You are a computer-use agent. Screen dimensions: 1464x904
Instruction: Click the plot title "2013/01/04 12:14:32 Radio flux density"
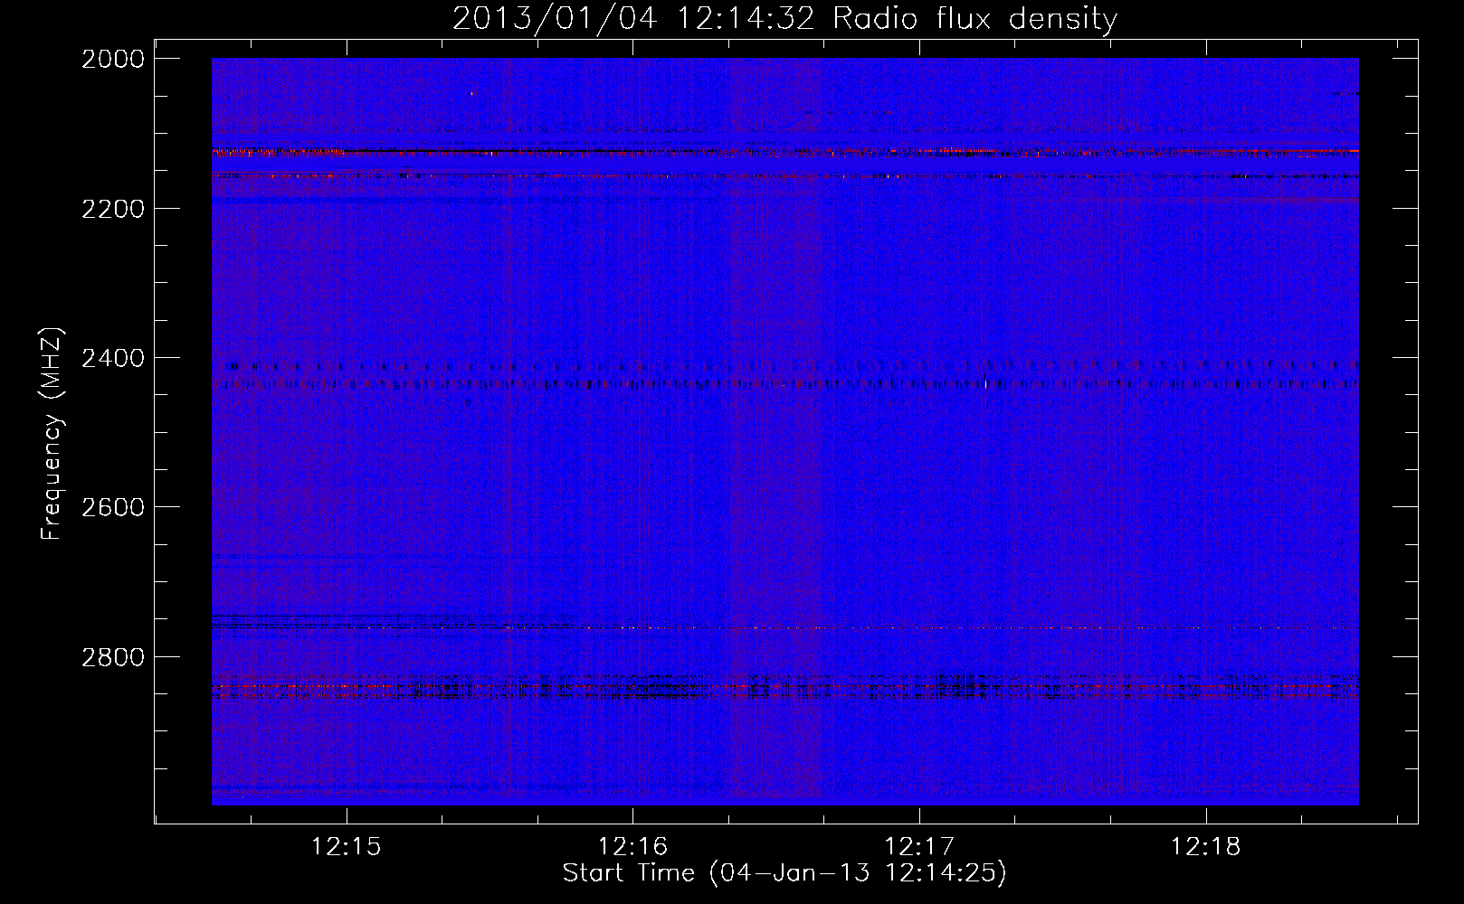coord(784,19)
